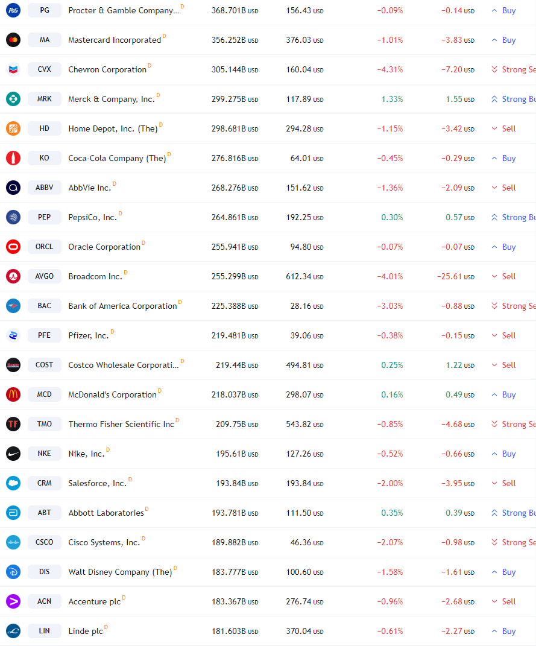Open the Accenture plc link
The width and height of the screenshot is (536, 646).
(95, 601)
